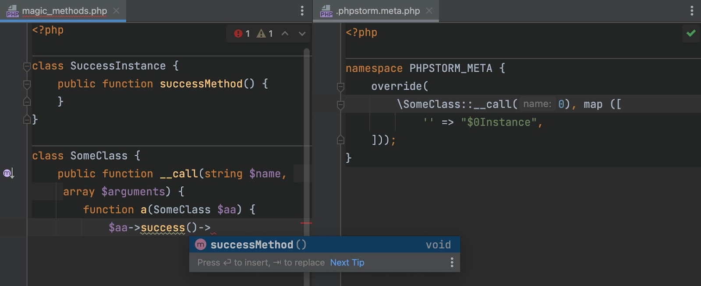
Task: Click the yellow warning count indicator
Action: 265,34
